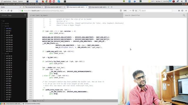Close the Home tab
This screenshot has height=105, width=188.
pos(20,7)
